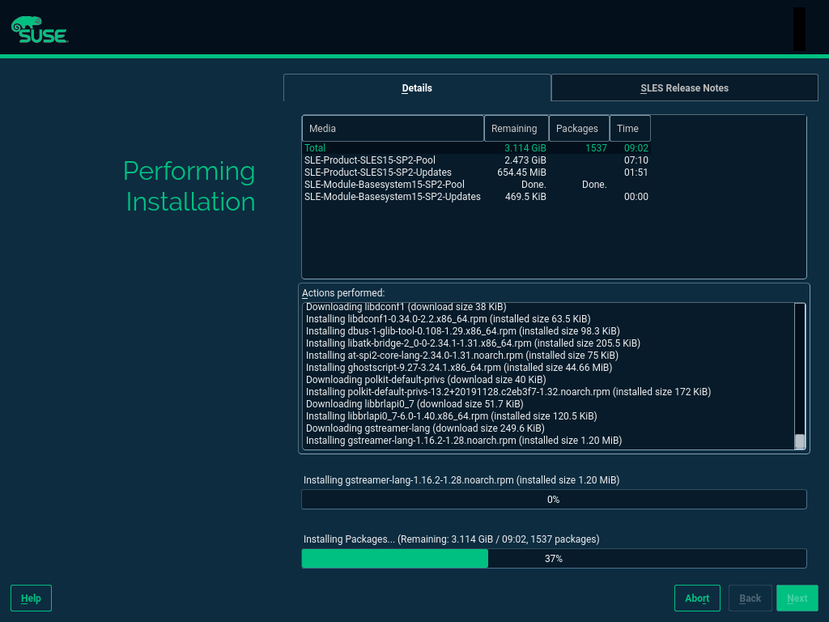Viewport: 829px width, 622px height.
Task: Click the Downloading gstreamer-lang log entry
Action: tap(425, 428)
